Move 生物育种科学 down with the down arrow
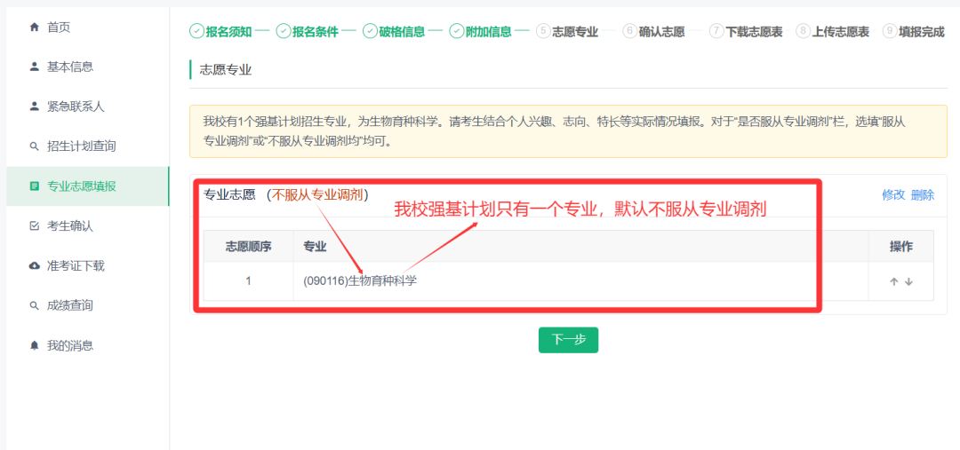 (x=908, y=281)
